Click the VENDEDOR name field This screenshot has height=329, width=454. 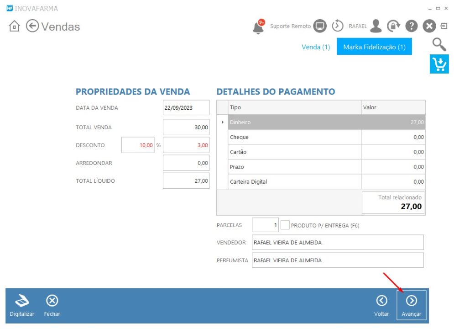338,242
